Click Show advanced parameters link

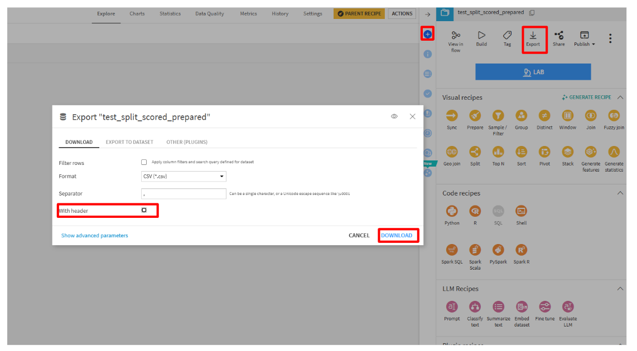point(95,235)
